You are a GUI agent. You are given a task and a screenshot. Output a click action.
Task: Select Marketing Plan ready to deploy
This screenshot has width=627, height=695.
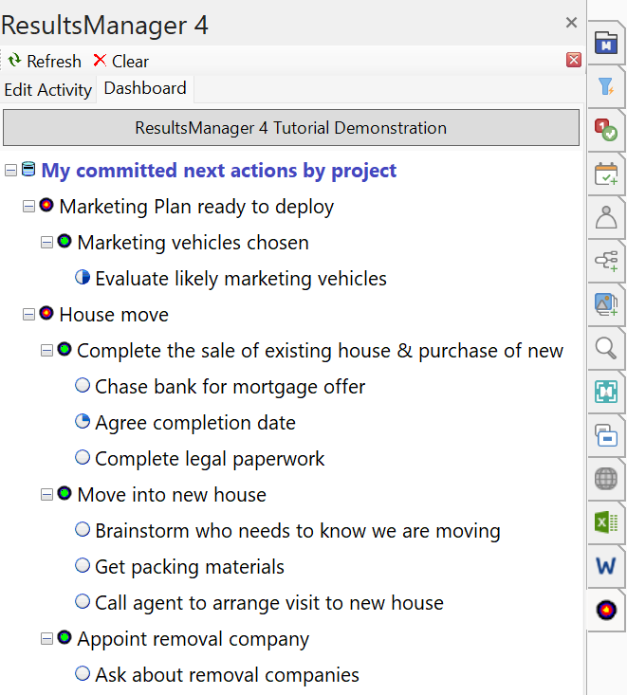click(x=196, y=207)
